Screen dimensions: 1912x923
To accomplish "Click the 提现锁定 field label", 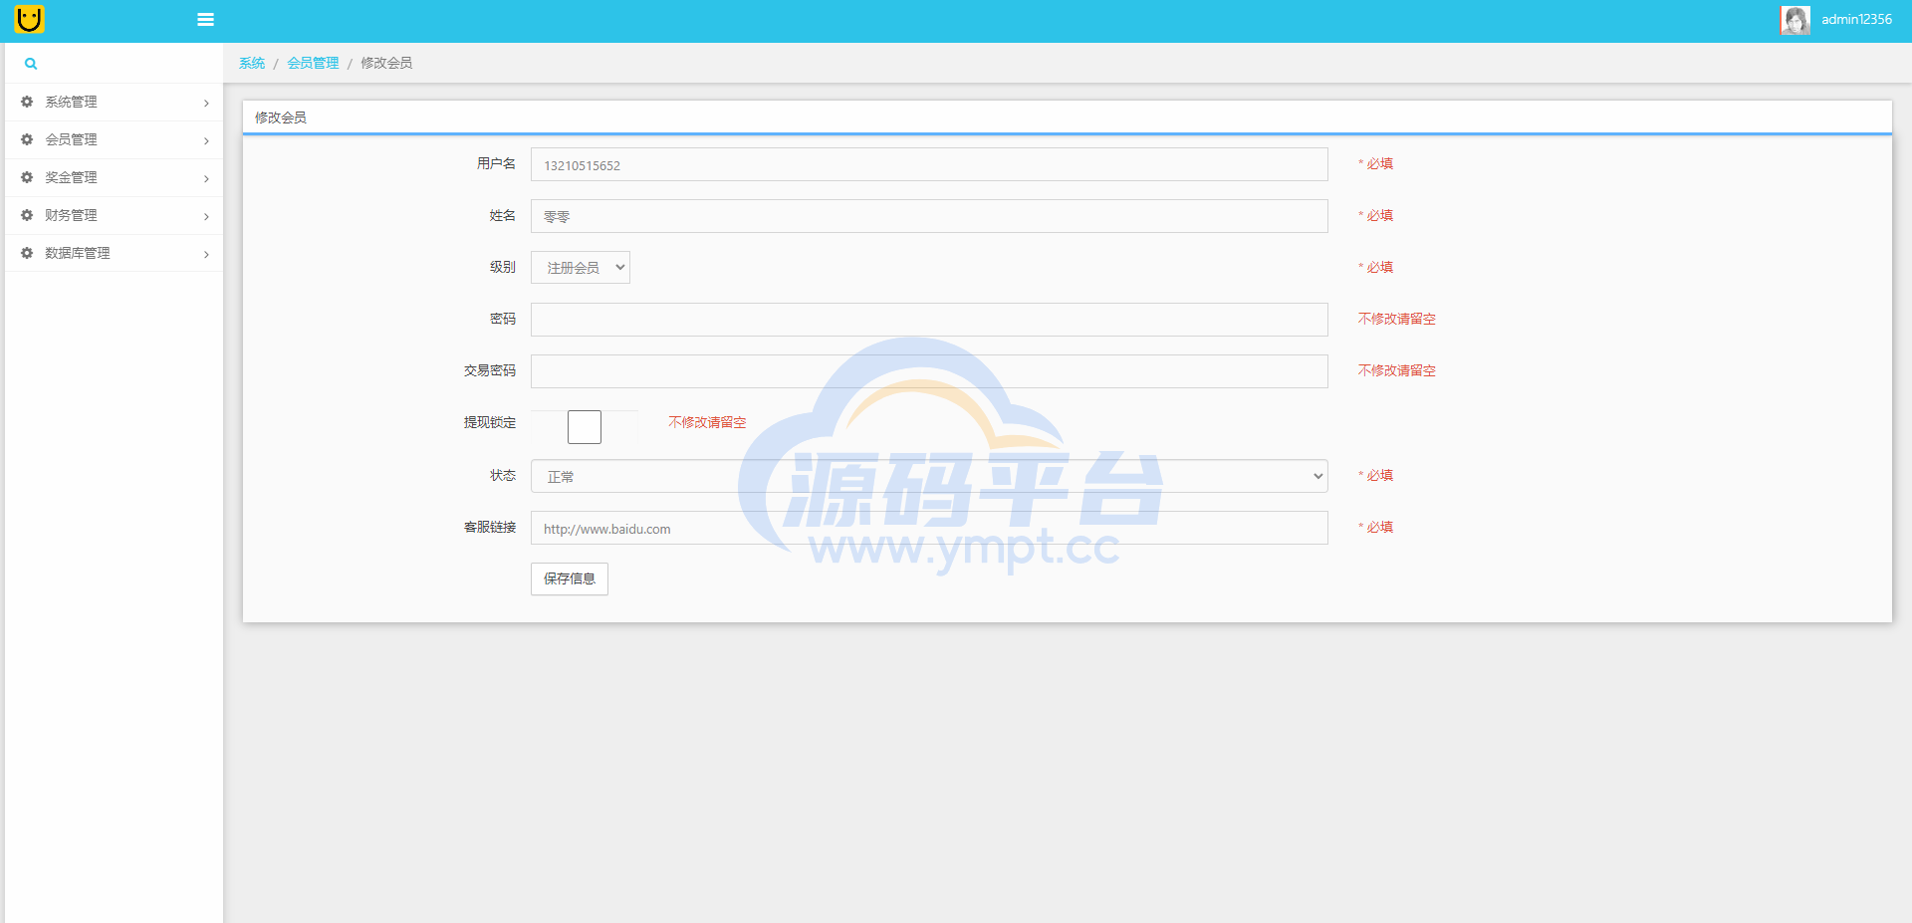I will tap(490, 422).
